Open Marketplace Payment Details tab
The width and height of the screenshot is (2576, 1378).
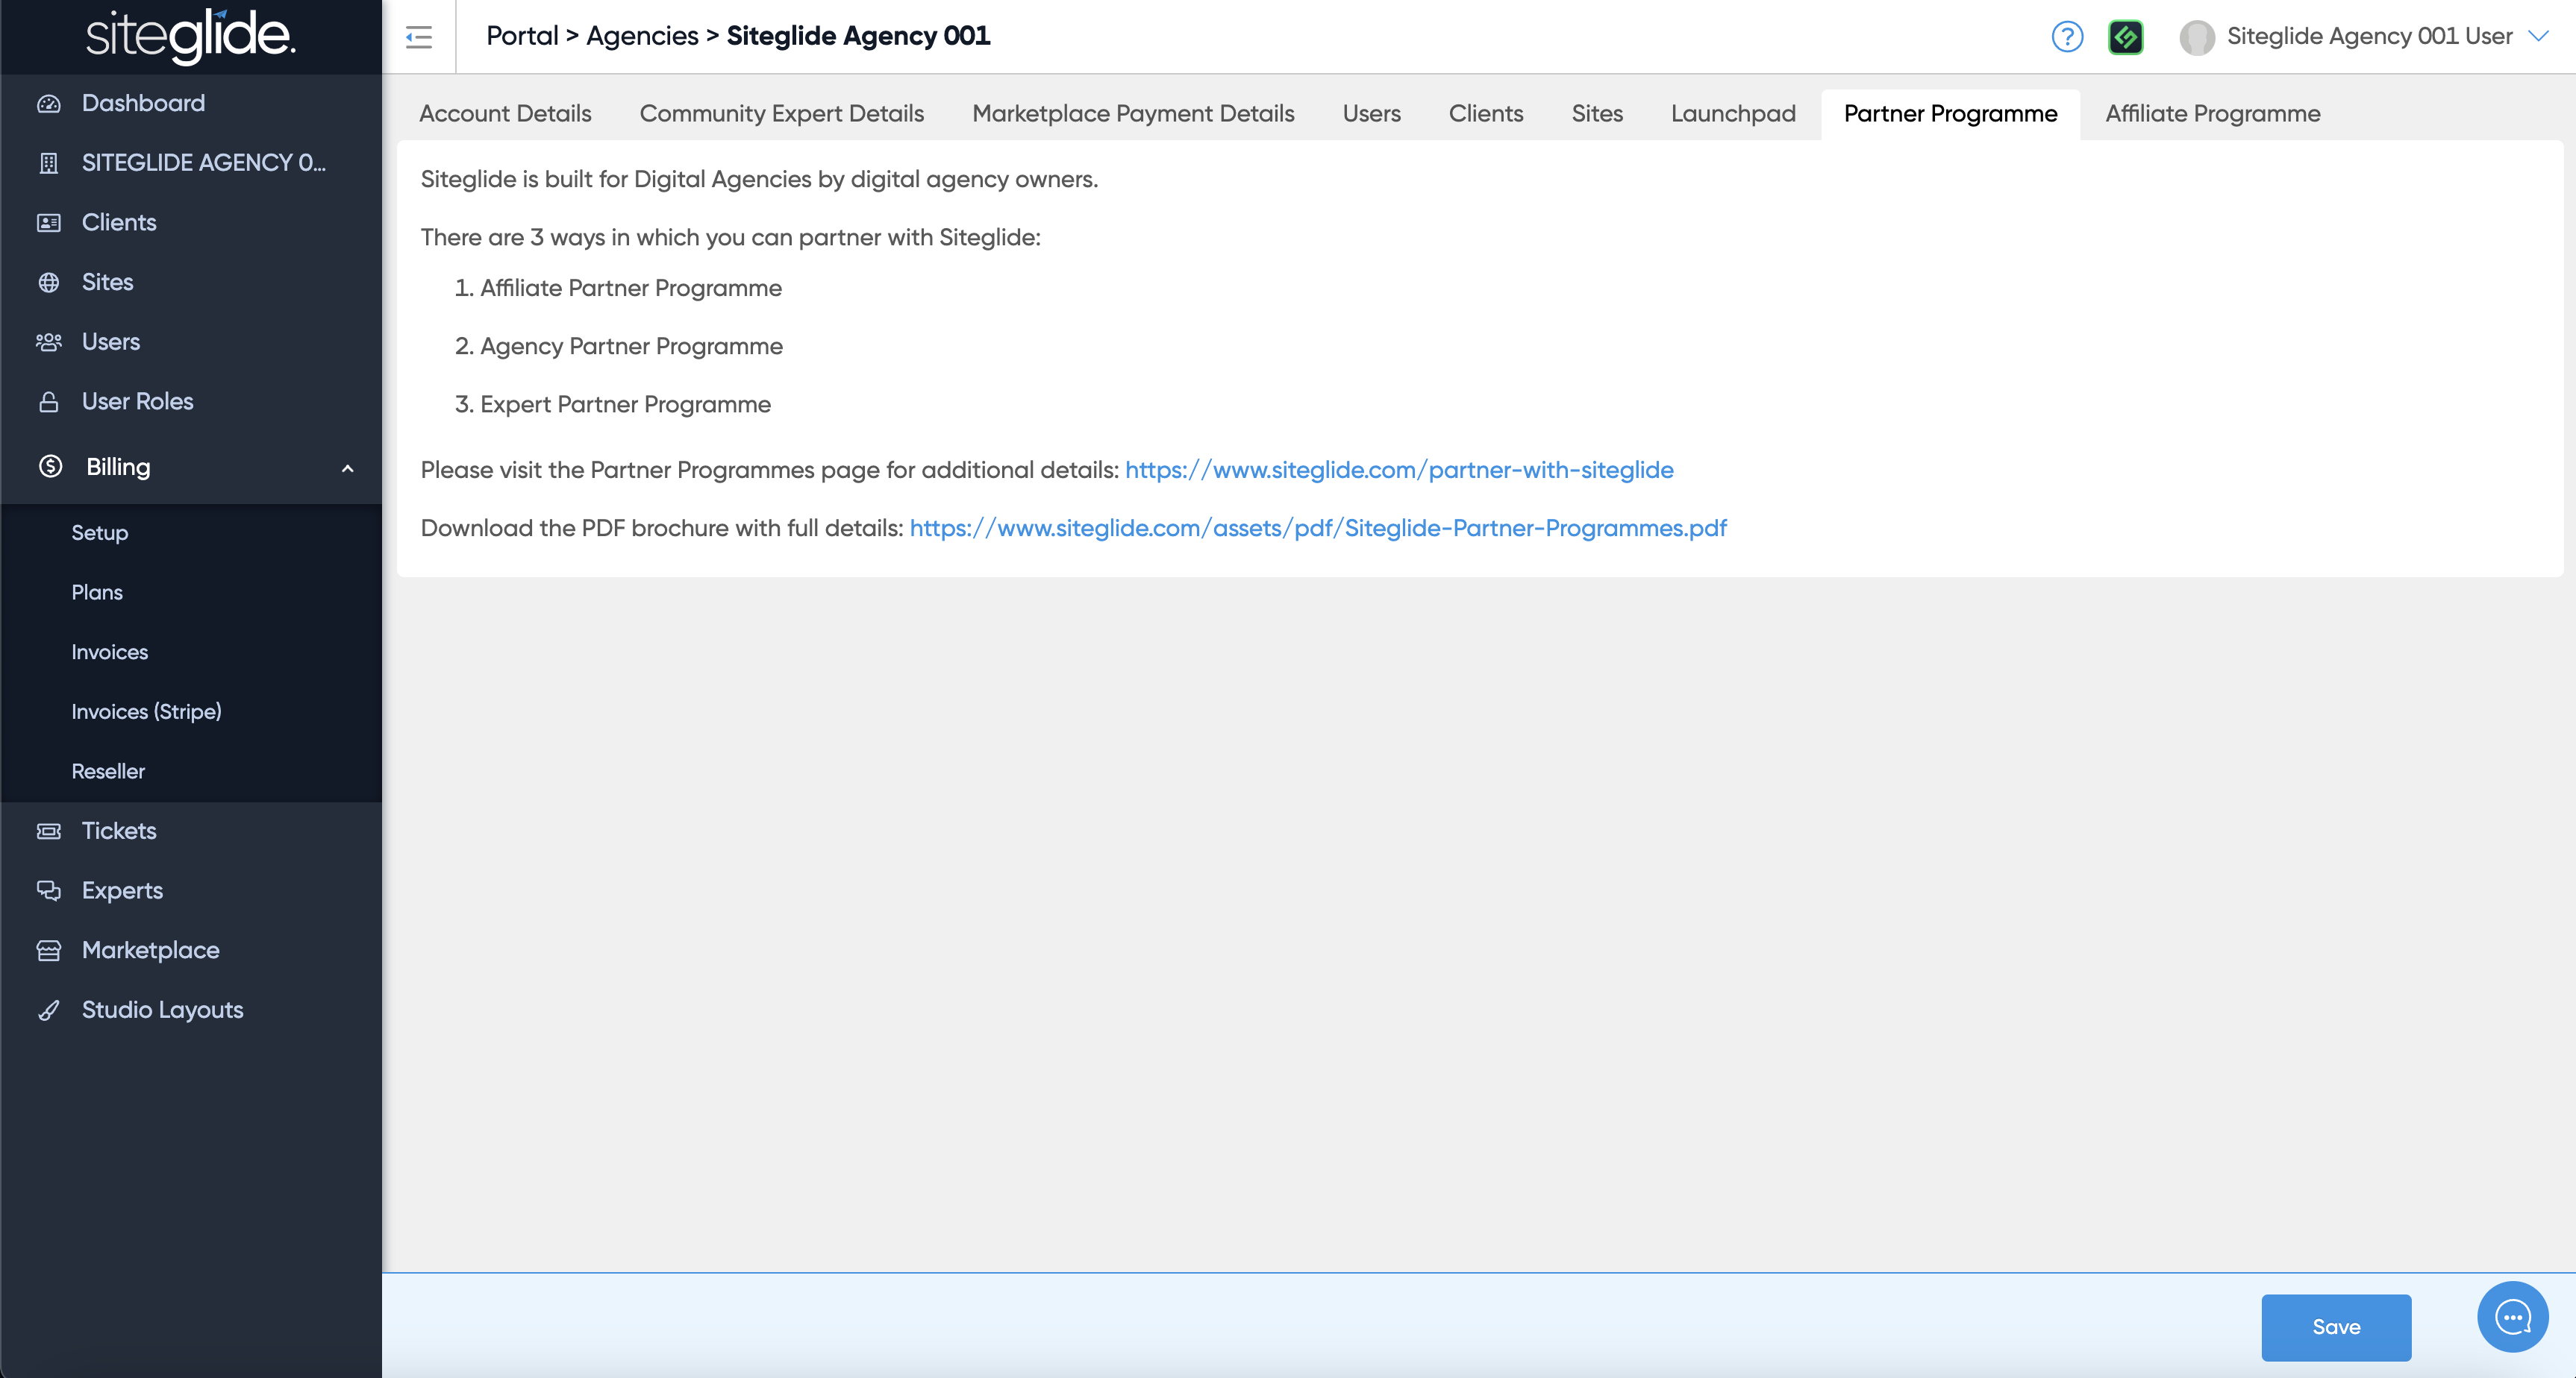pos(1132,114)
